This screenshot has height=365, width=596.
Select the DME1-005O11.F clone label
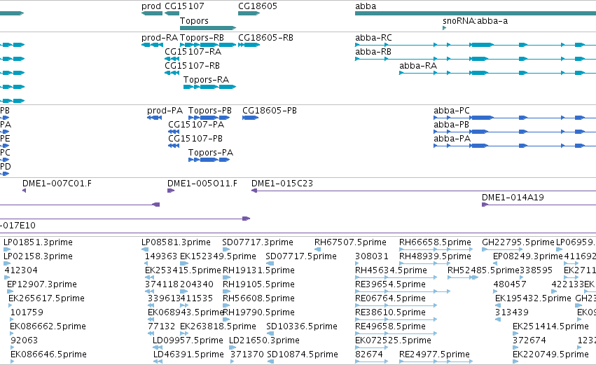click(202, 184)
